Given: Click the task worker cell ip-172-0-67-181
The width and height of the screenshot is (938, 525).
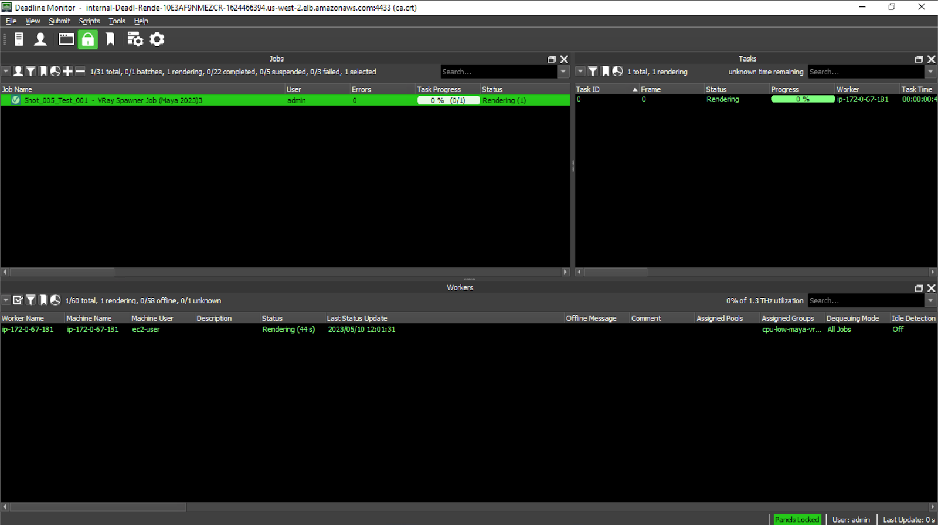Looking at the screenshot, I should click(862, 99).
